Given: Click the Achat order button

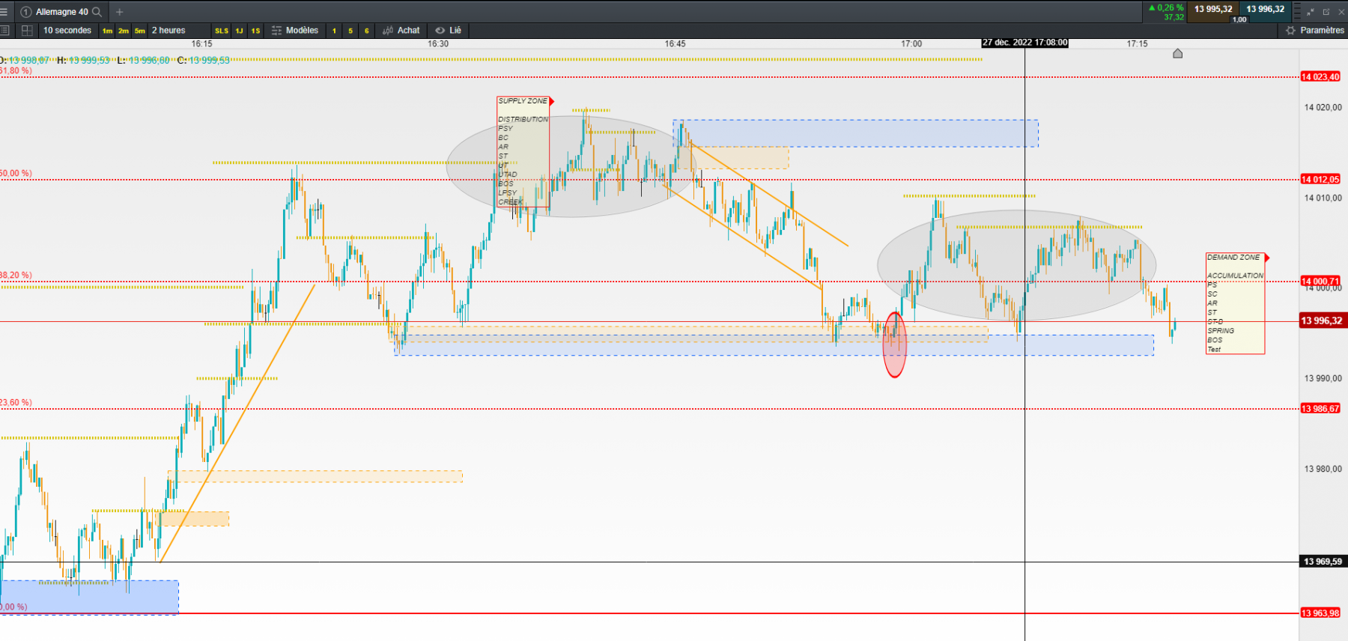Looking at the screenshot, I should (x=401, y=31).
